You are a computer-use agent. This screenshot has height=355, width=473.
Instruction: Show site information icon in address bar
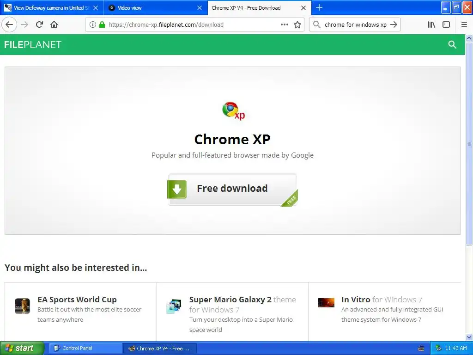pos(92,25)
